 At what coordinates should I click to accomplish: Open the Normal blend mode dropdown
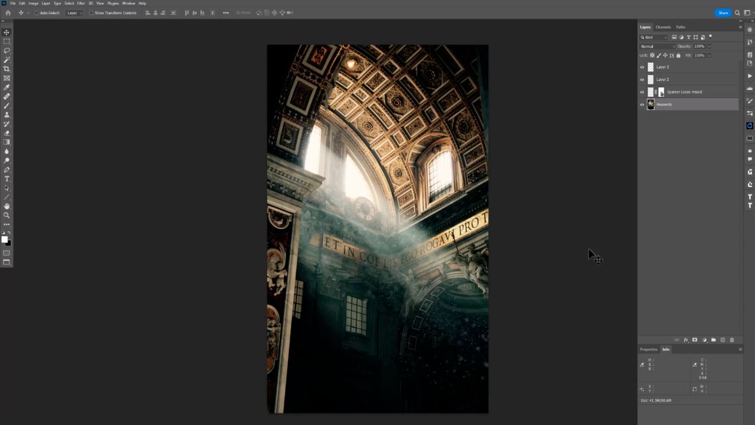657,46
